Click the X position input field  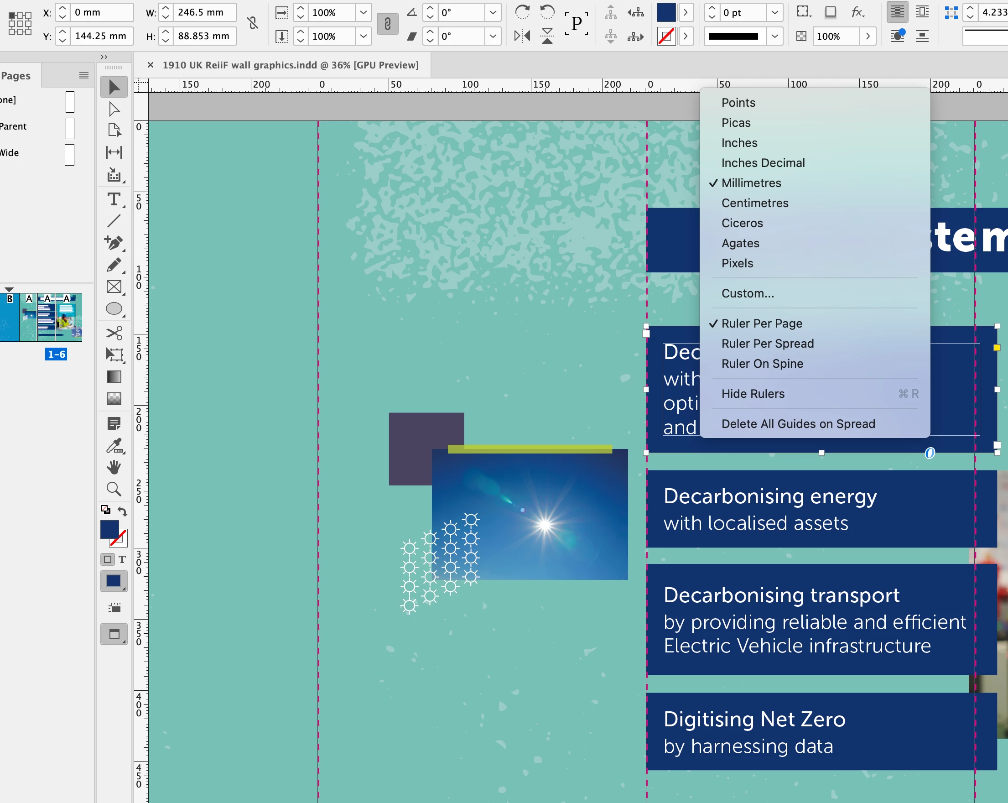tap(101, 13)
